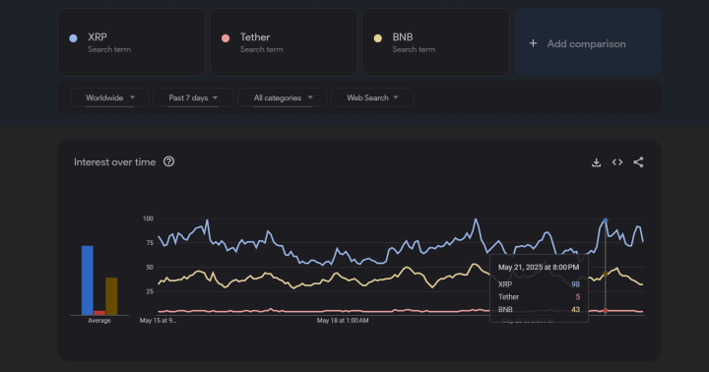Open the embed code icon
The image size is (709, 372).
coord(617,162)
